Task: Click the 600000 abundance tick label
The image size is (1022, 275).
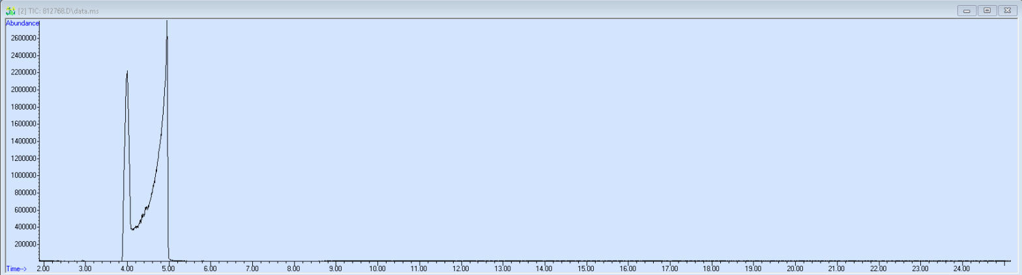Action: click(x=26, y=210)
